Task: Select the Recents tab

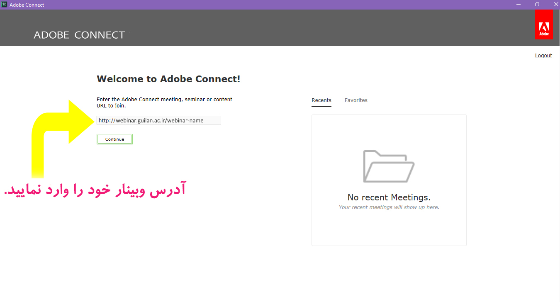Action: click(321, 100)
